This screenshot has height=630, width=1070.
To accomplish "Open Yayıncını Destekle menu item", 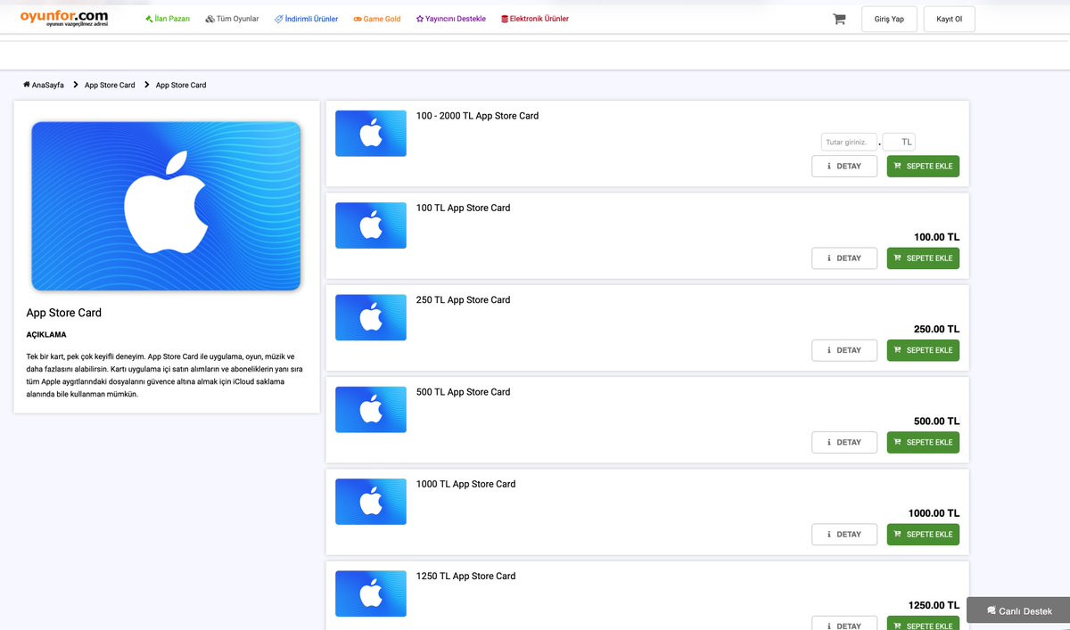I will pyautogui.click(x=451, y=19).
